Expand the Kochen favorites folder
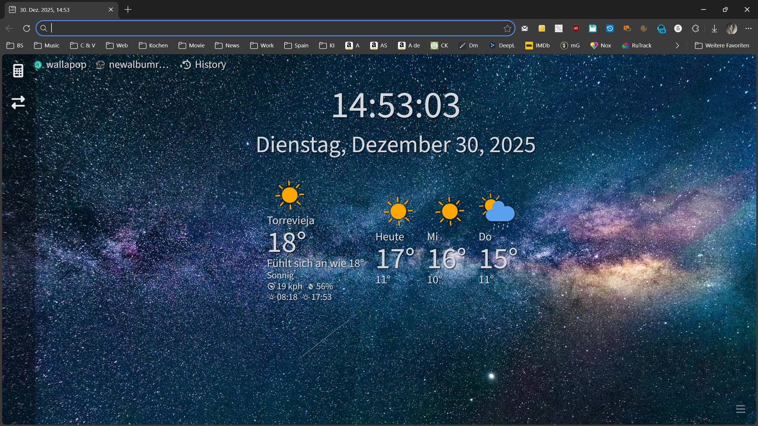Image resolution: width=758 pixels, height=426 pixels. (x=153, y=45)
